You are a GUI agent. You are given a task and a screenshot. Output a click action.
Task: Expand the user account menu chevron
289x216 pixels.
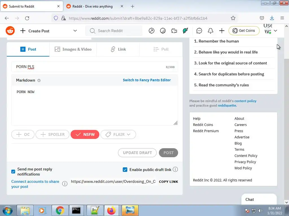click(275, 31)
